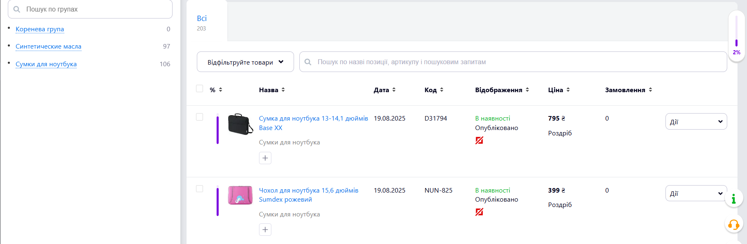
Task: Click product code D31794
Action: (x=436, y=119)
